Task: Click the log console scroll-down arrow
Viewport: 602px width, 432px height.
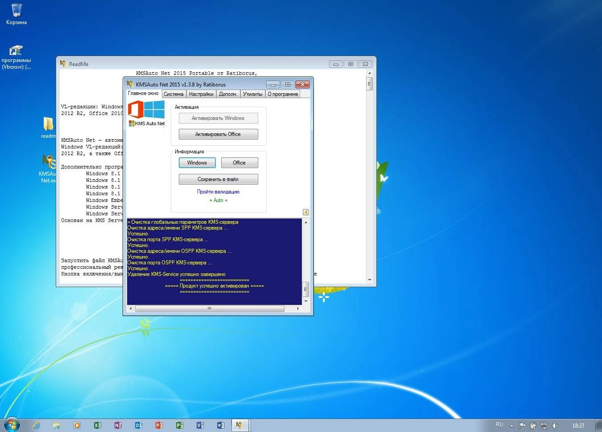Action: click(305, 301)
